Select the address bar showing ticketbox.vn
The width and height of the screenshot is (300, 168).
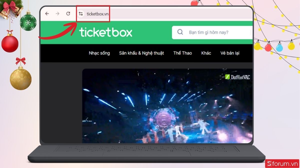97,14
